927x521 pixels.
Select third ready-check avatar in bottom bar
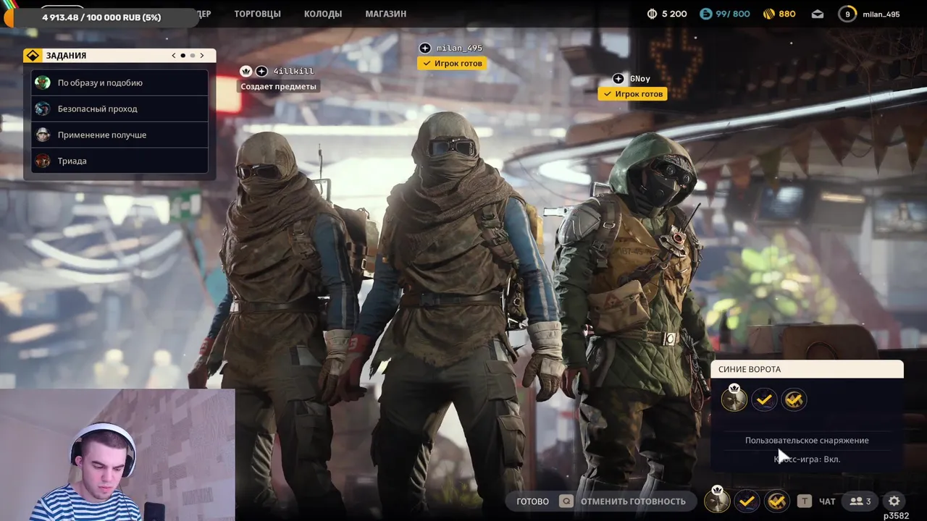point(777,501)
